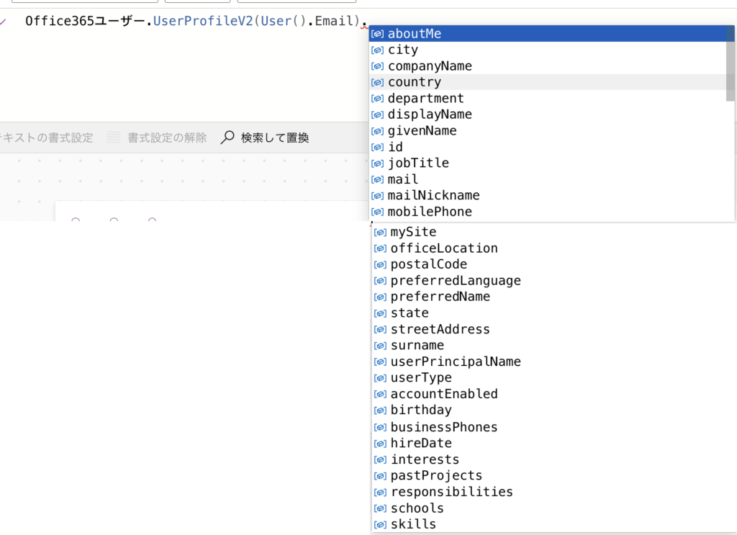Click the property icon beside birthday

pos(379,410)
